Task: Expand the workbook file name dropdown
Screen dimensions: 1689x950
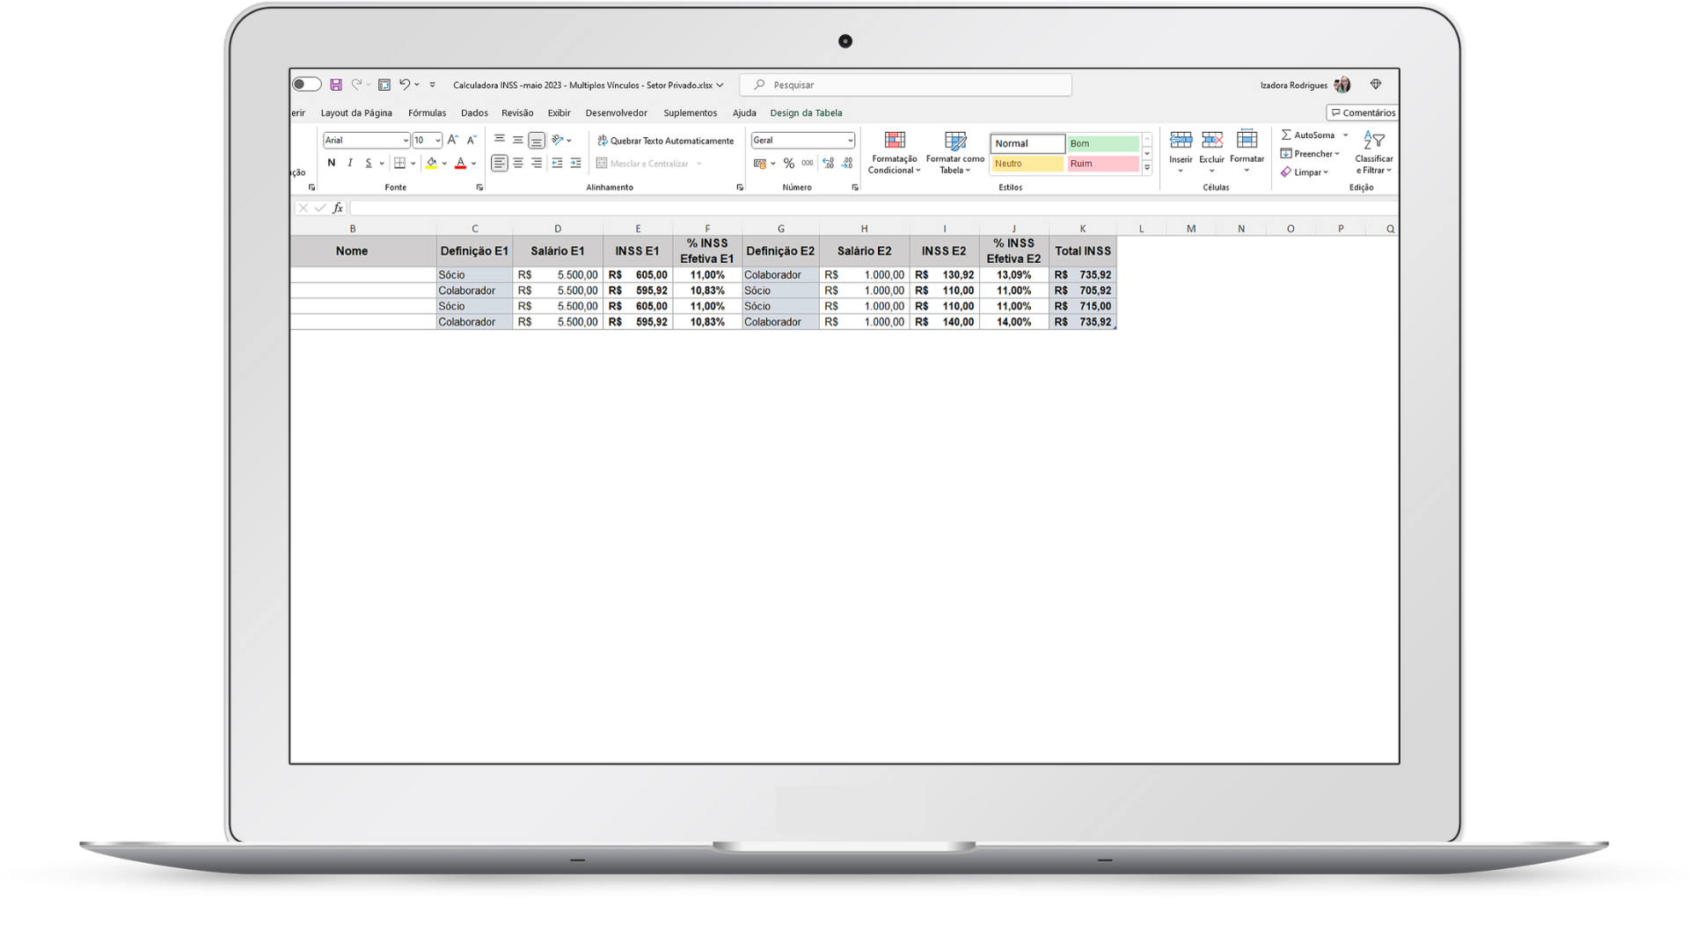Action: click(x=720, y=85)
